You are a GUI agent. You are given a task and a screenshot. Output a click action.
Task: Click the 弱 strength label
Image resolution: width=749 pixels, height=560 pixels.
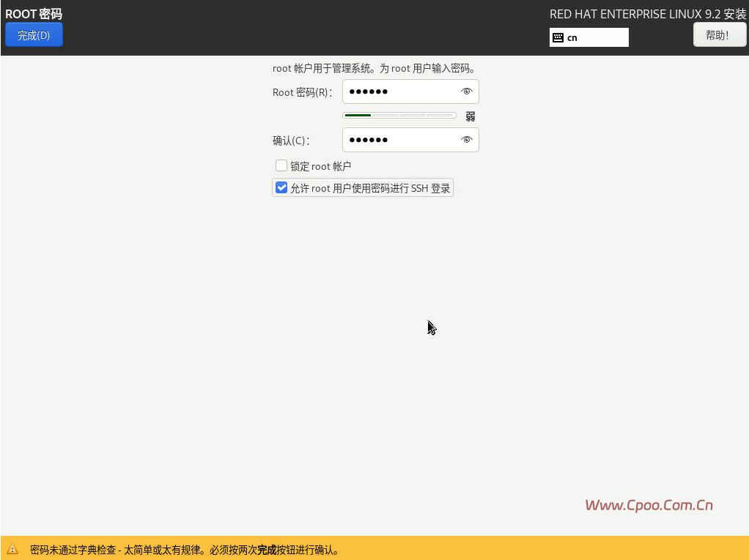coord(471,116)
